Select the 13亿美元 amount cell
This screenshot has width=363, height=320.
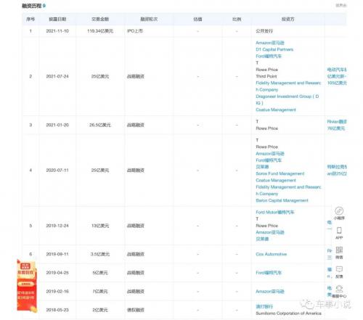click(x=100, y=226)
